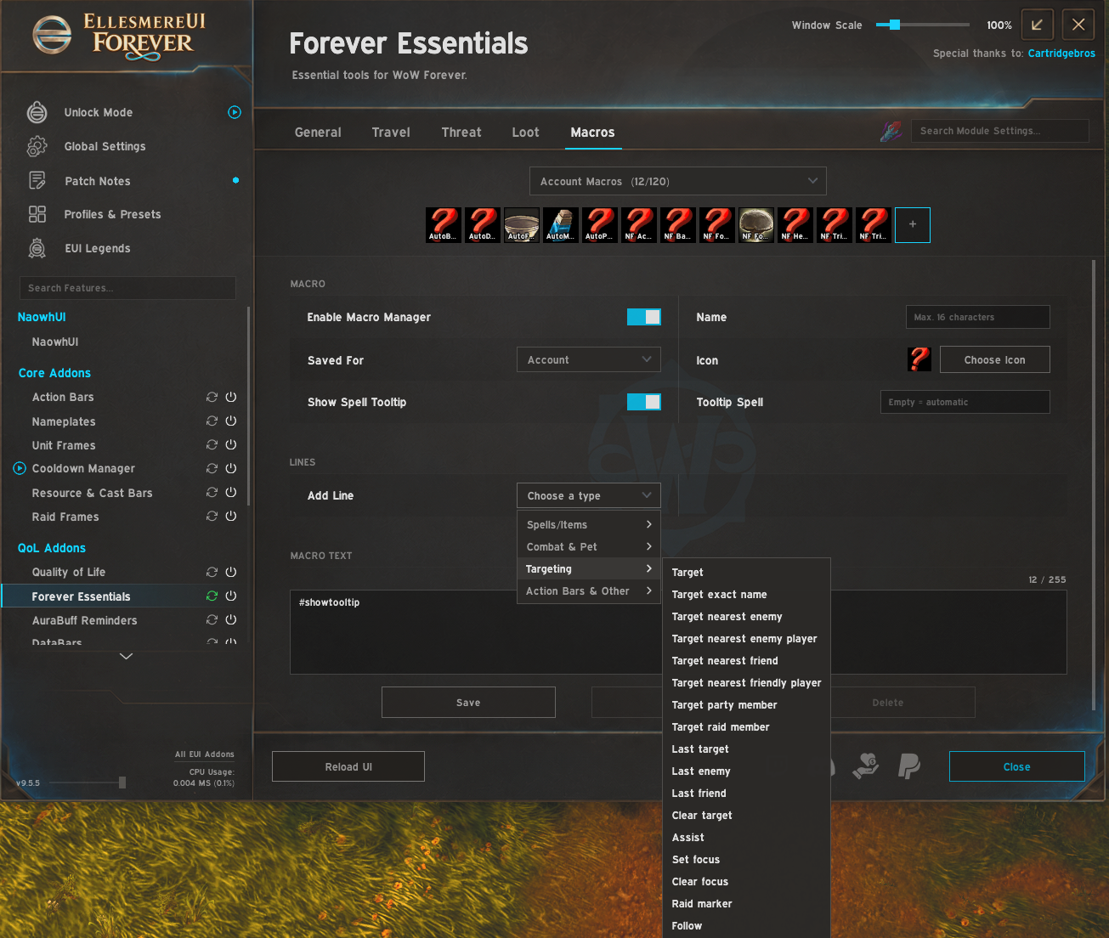
Task: Toggle power for Forever Essentials addon
Action: click(231, 596)
